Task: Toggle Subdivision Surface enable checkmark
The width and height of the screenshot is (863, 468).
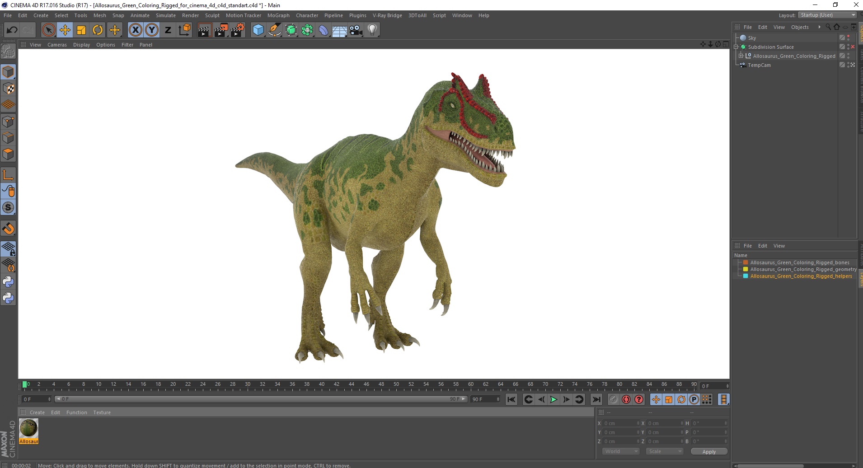Action: (x=853, y=47)
